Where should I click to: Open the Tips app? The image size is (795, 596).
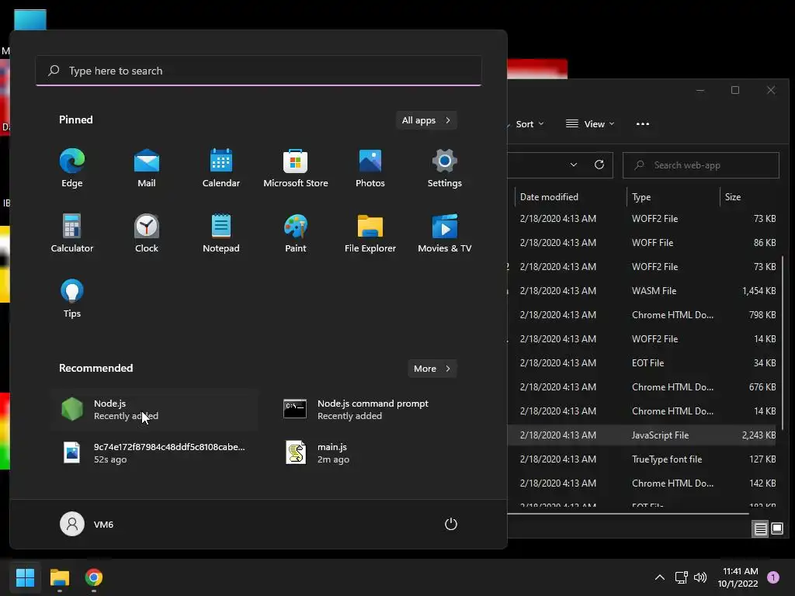[x=72, y=299]
